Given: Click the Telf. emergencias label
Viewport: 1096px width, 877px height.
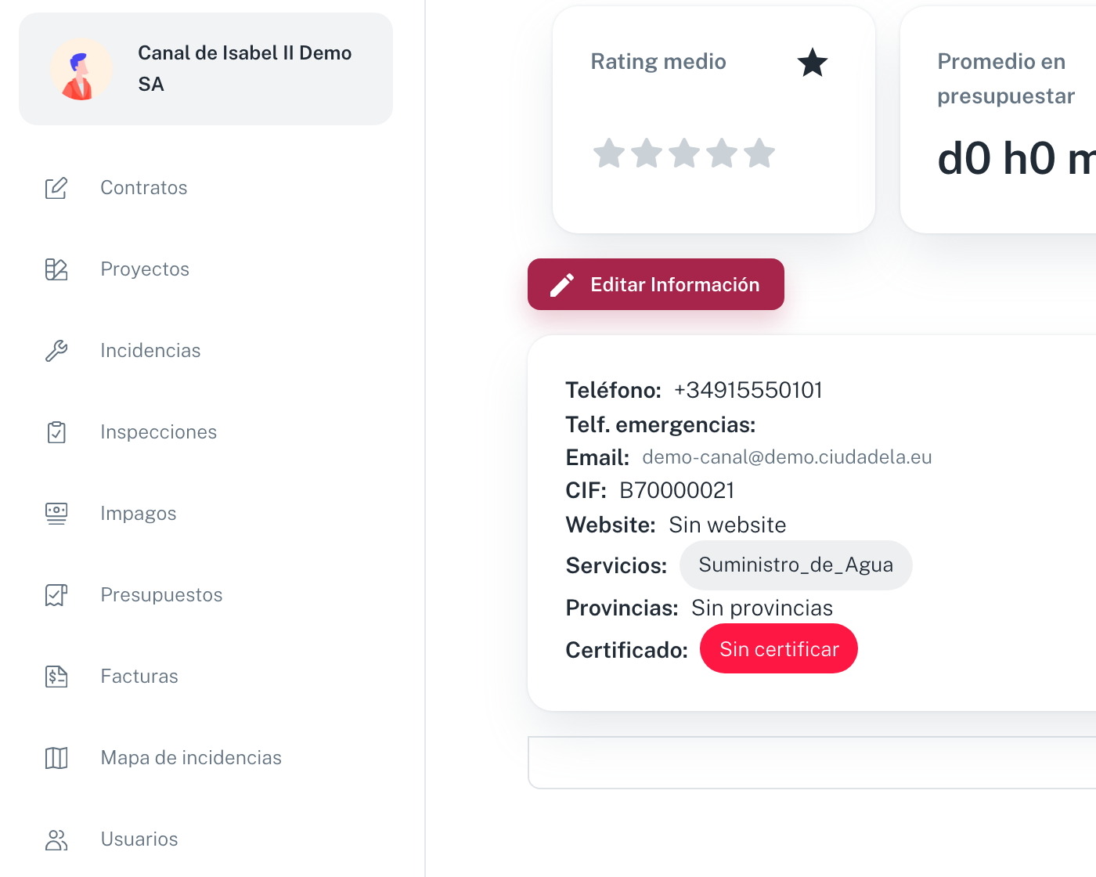Looking at the screenshot, I should tap(661, 424).
